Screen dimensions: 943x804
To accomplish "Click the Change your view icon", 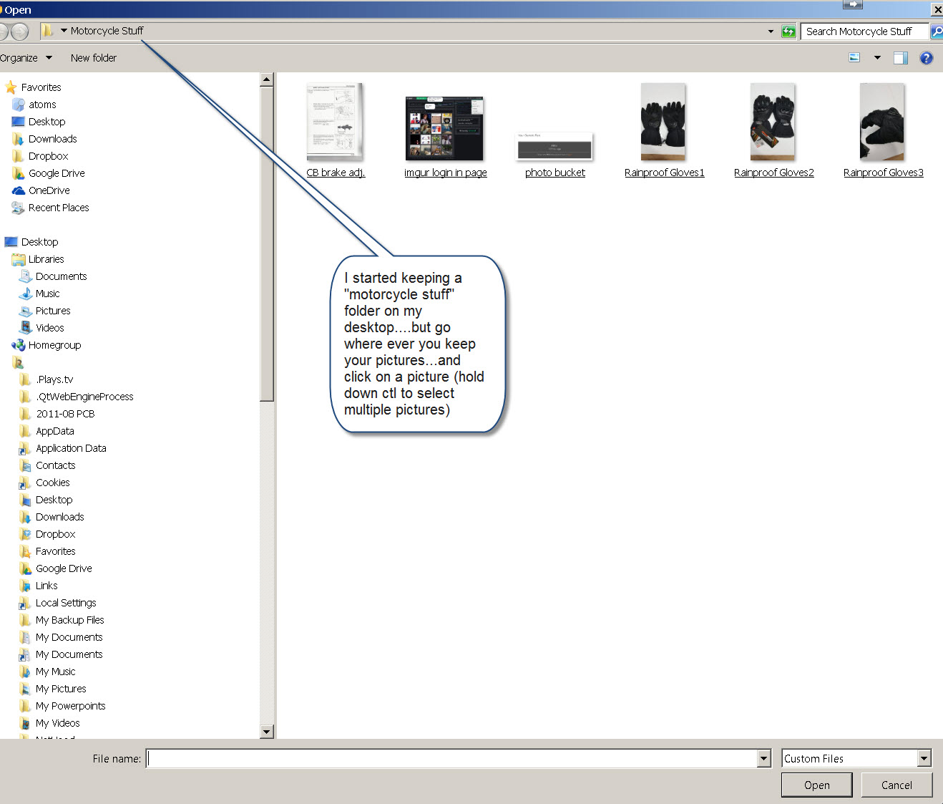I will coord(854,58).
